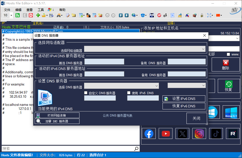Open the 工具 menu
Image resolution: width=242 pixels, height=158 pixels.
tap(41, 9)
